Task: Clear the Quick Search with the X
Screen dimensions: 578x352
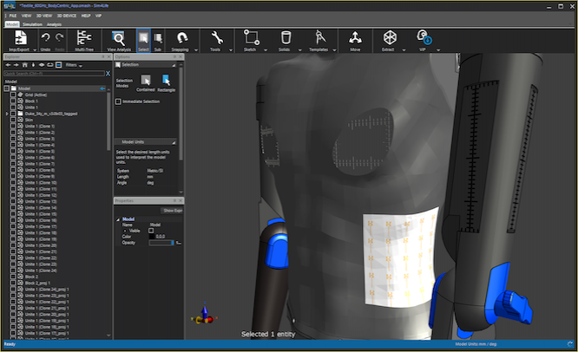Action: (x=108, y=74)
